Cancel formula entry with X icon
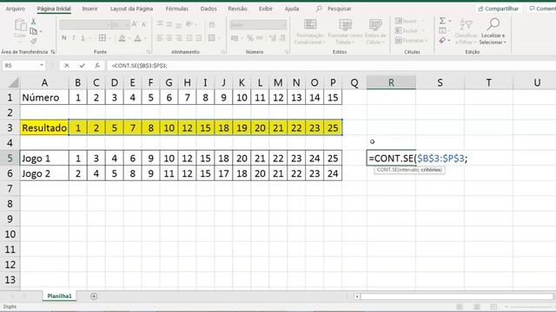This screenshot has width=556, height=312. click(67, 66)
